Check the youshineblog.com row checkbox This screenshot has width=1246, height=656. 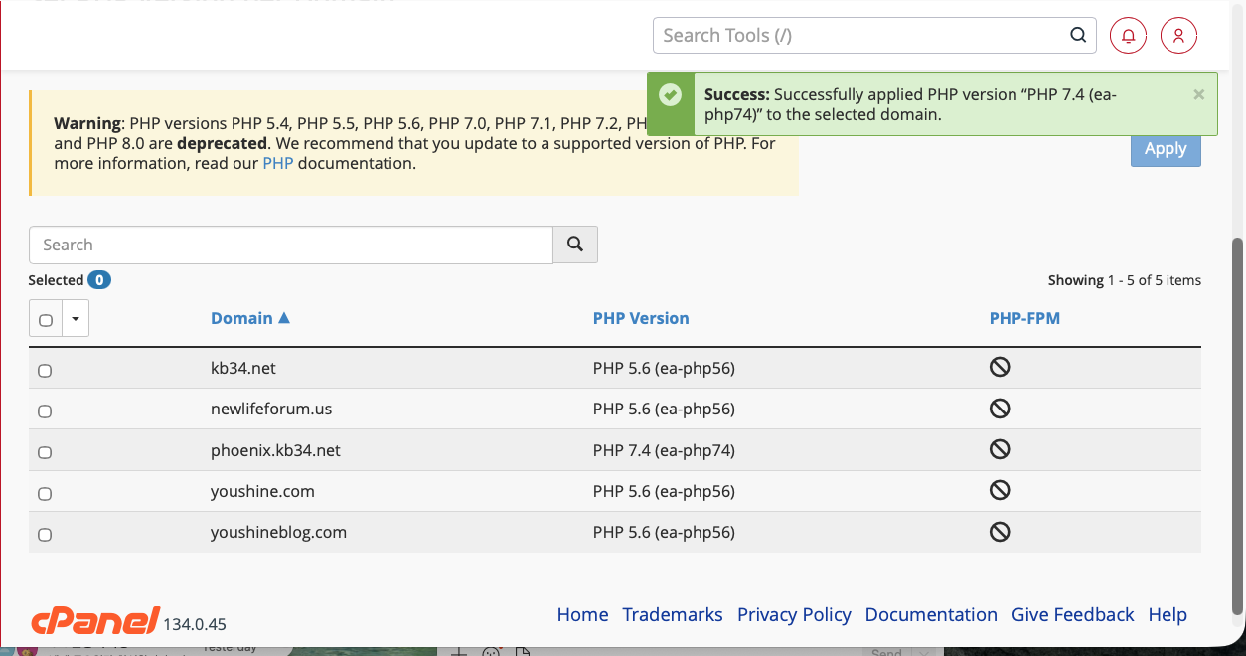[45, 535]
